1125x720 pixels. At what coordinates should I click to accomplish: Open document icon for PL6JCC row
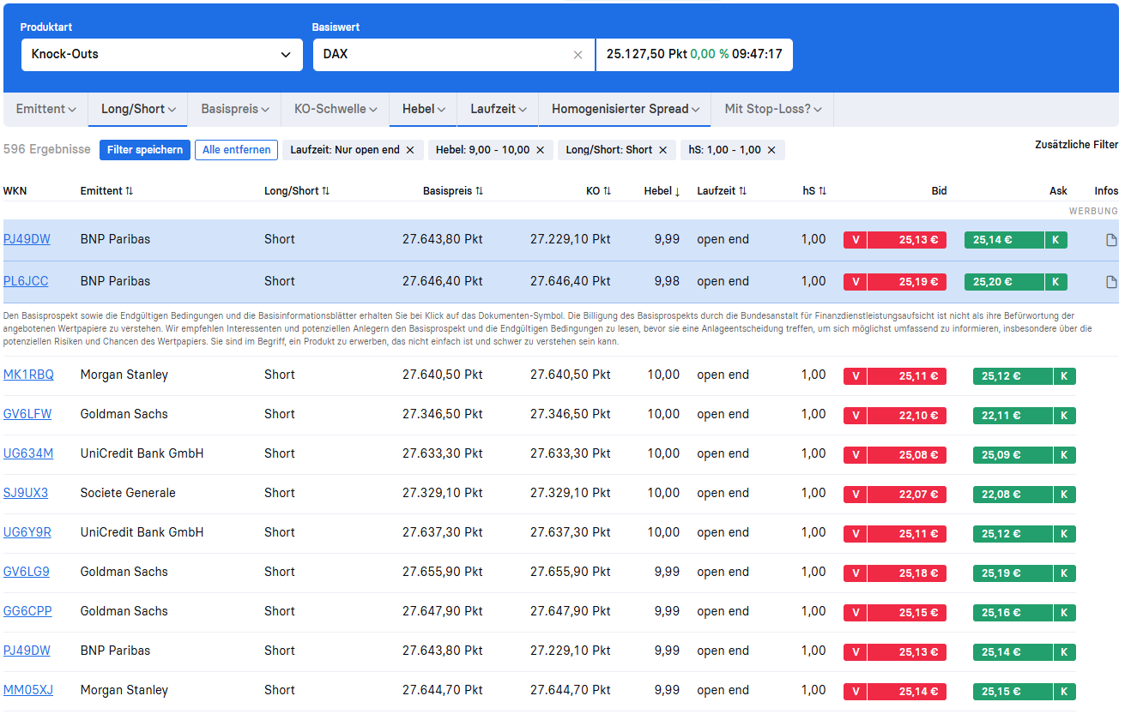(1111, 282)
